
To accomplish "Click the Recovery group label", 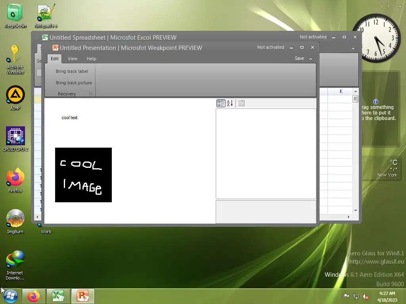I will tap(67, 94).
